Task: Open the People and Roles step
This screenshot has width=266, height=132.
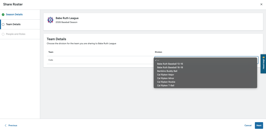Action: click(16, 34)
